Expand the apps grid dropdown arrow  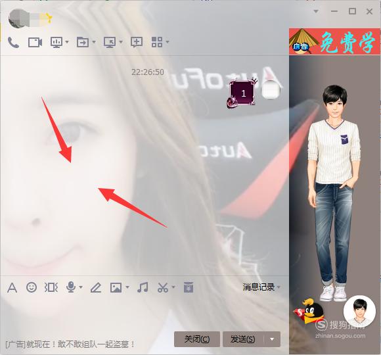168,42
